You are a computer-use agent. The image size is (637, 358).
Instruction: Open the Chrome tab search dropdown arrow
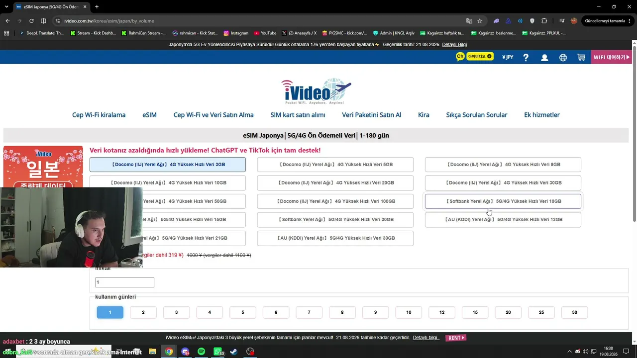7,7
